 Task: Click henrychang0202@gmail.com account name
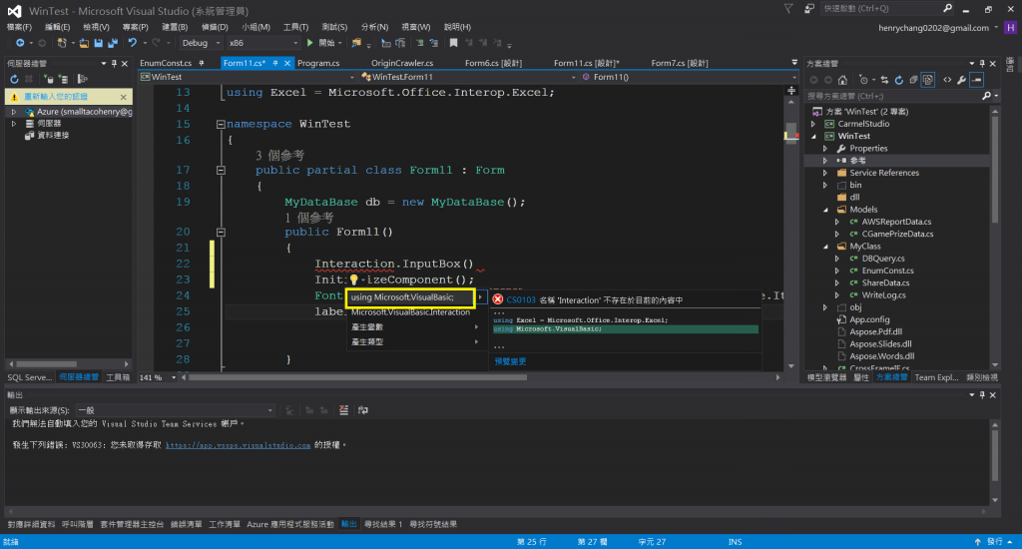click(933, 28)
